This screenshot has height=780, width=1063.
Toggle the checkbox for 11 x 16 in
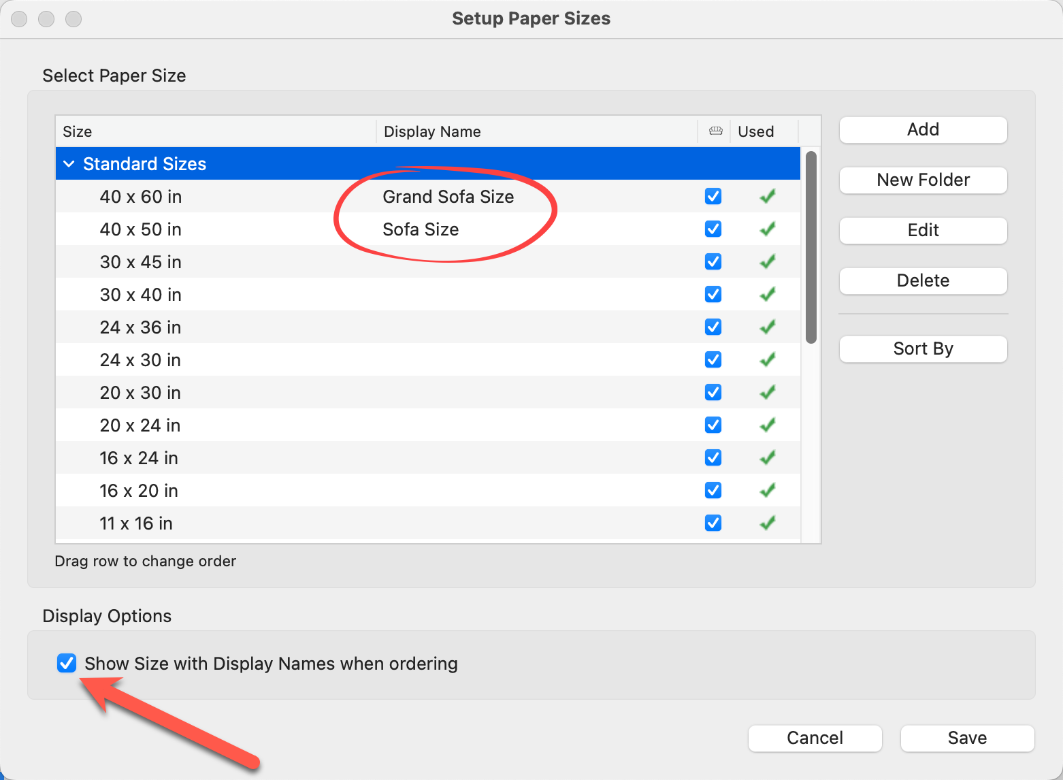tap(713, 523)
